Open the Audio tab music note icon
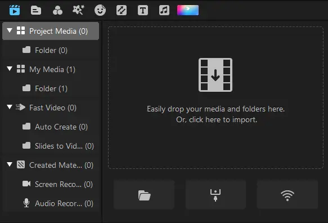328x223 pixels. [164, 10]
